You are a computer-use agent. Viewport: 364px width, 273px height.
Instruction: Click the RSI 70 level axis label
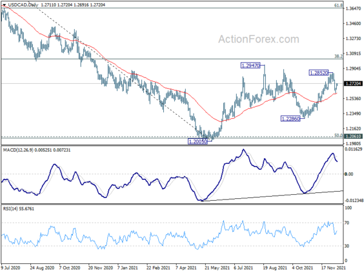click(x=347, y=223)
